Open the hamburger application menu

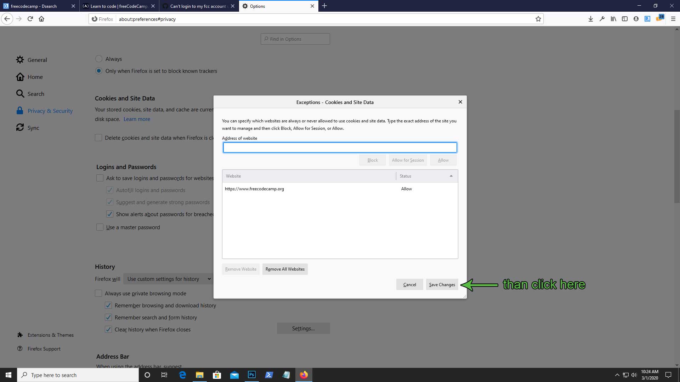673,19
